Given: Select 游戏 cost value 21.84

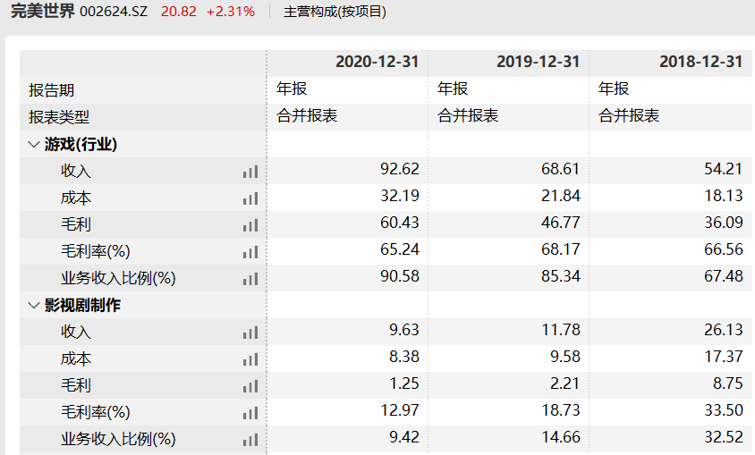Looking at the screenshot, I should click(x=561, y=197).
